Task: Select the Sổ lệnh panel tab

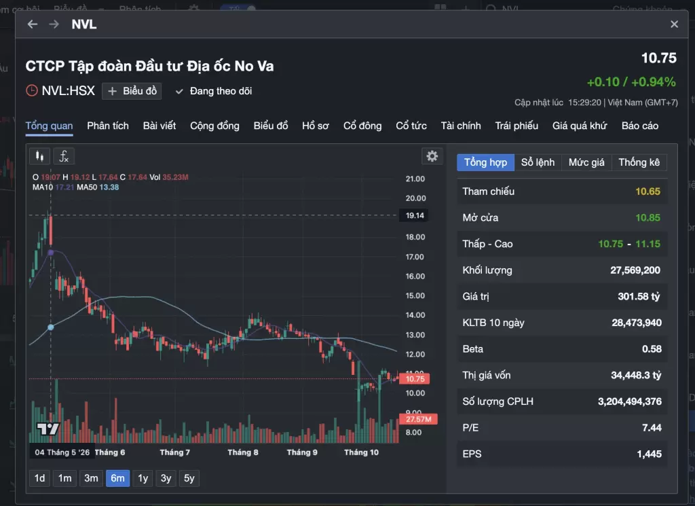Action: coord(538,162)
